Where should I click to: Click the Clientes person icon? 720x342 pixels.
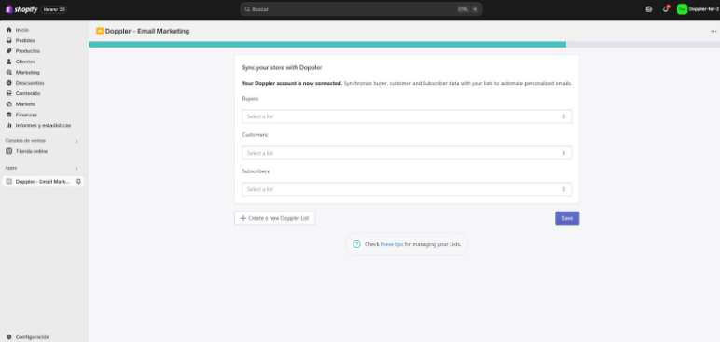click(x=8, y=62)
